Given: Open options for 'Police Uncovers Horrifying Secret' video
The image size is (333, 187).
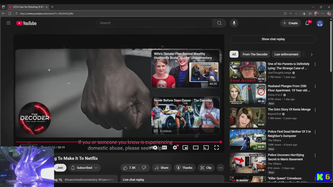Looking at the screenshot, I should (x=315, y=155).
